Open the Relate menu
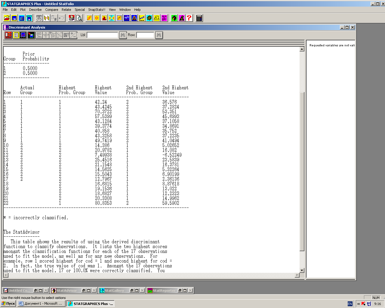Image resolution: width=385 pixels, height=308 pixels. click(x=66, y=10)
